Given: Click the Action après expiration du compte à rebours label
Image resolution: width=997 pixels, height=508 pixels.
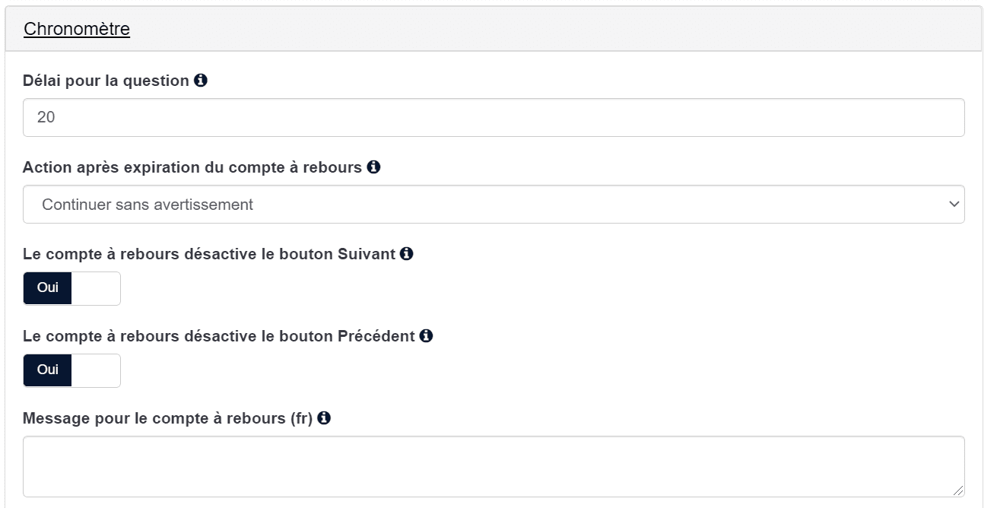Looking at the screenshot, I should (192, 167).
